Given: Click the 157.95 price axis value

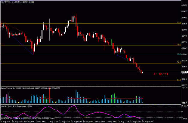Looking at the screenshot, I should pyautogui.click(x=184, y=36).
